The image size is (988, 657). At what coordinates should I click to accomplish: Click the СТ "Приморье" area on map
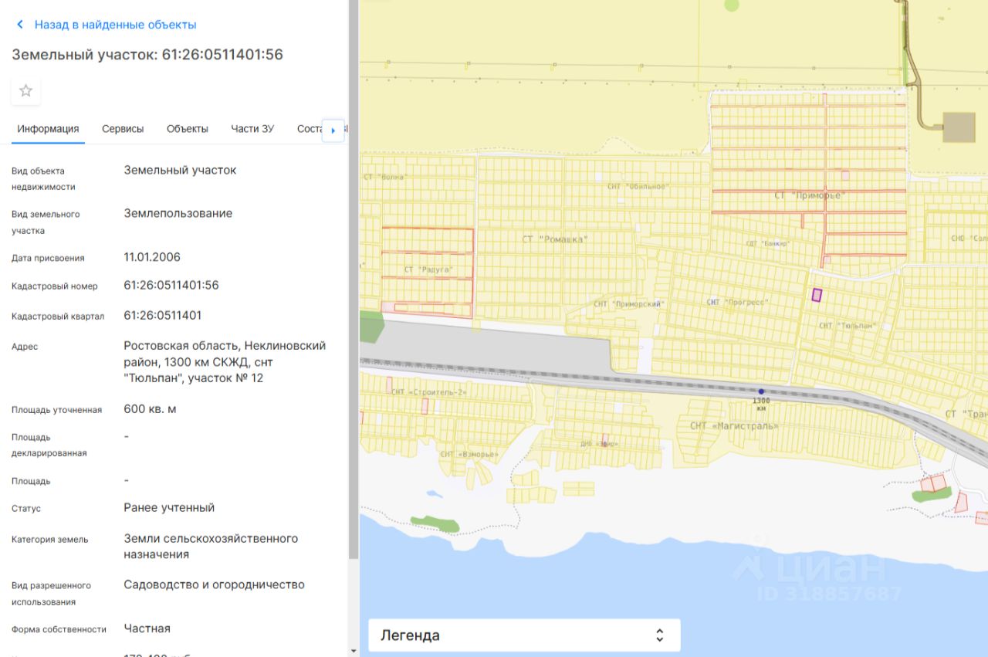pyautogui.click(x=810, y=195)
